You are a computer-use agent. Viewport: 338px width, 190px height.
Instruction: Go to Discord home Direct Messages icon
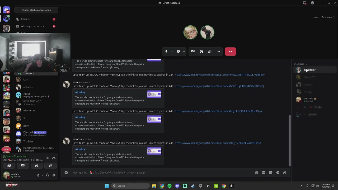click(6, 10)
